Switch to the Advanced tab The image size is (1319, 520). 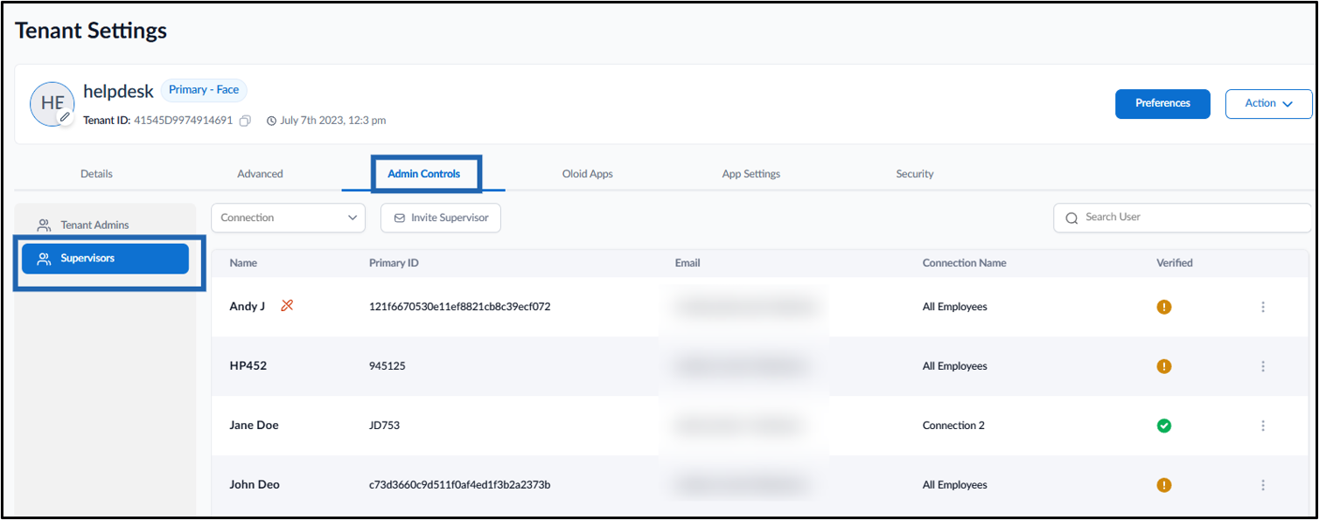pyautogui.click(x=260, y=174)
